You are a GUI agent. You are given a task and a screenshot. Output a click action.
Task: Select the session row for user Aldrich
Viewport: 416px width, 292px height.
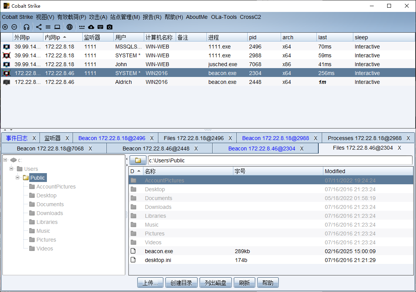pyautogui.click(x=208, y=82)
